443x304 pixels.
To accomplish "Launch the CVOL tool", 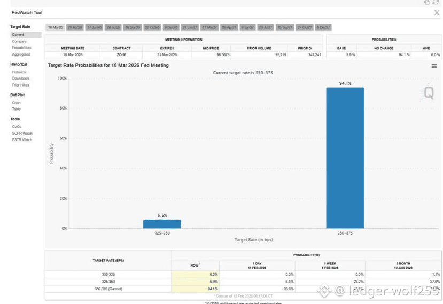I will (17, 127).
